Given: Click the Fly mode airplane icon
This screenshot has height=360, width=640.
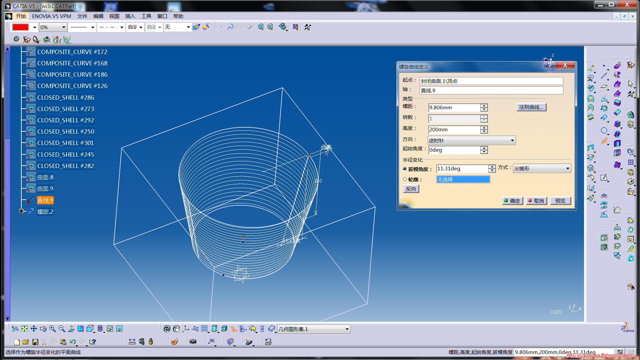Looking at the screenshot, I should pyautogui.click(x=15, y=329).
